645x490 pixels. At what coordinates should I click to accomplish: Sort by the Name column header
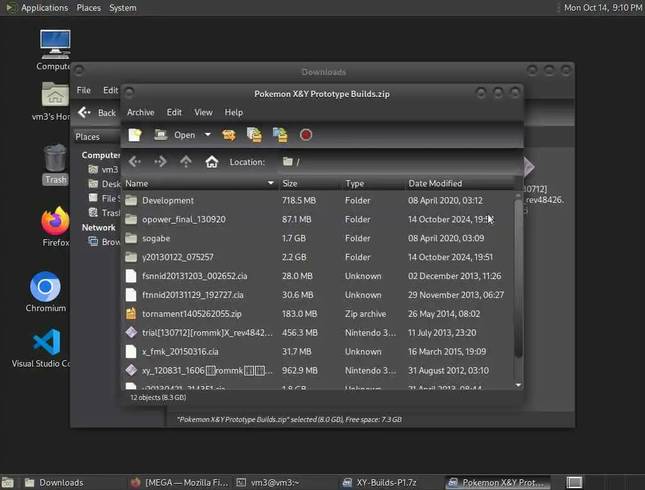200,183
